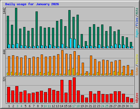The width and height of the screenshot is (140, 109).
Task: Click the 320 KBytes axis label
Action: pos(4,79)
